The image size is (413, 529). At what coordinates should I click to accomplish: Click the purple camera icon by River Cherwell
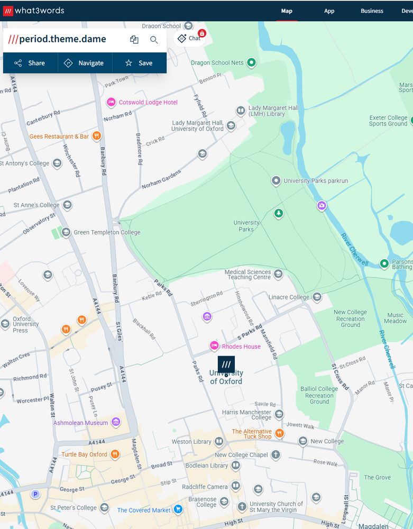pyautogui.click(x=322, y=205)
